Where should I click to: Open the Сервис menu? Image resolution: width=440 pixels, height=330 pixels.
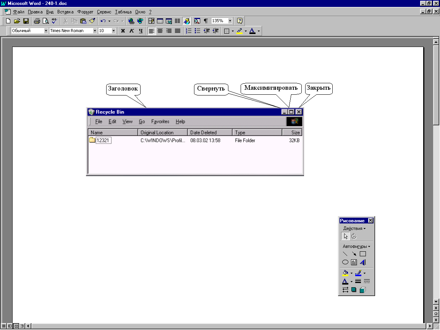tap(104, 12)
